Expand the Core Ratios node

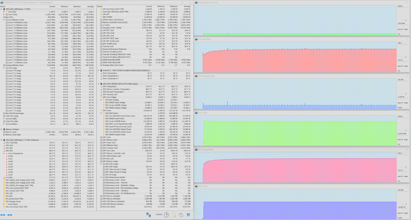click(x=4, y=124)
